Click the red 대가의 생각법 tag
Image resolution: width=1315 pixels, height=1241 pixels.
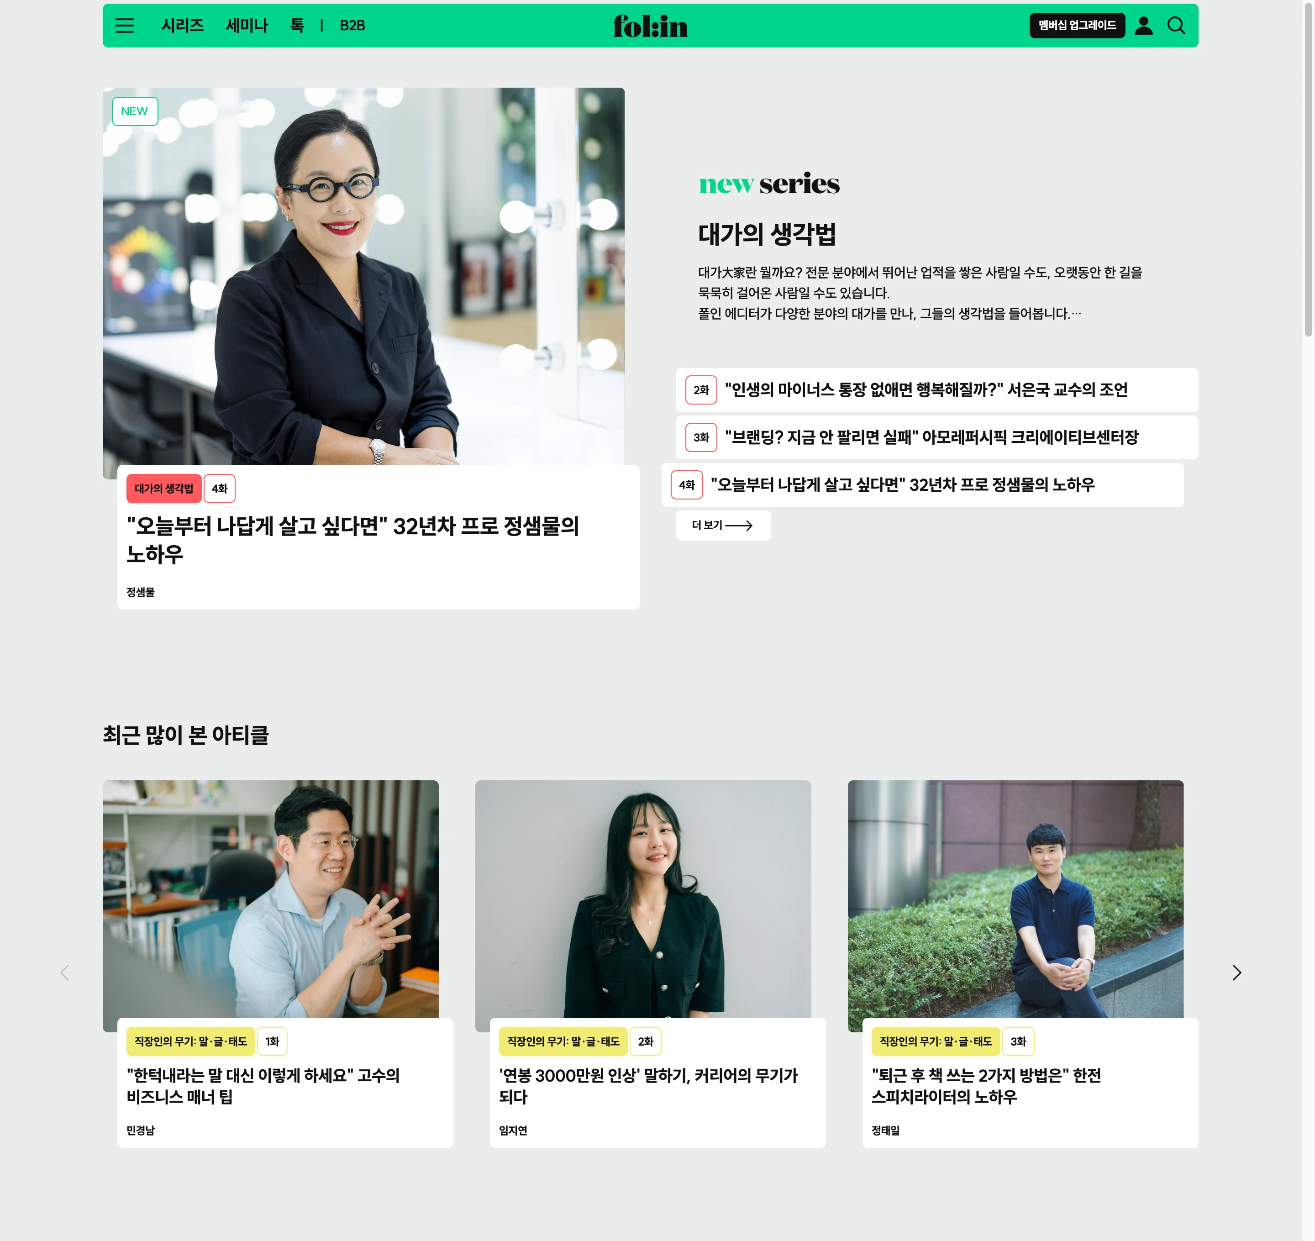[163, 488]
